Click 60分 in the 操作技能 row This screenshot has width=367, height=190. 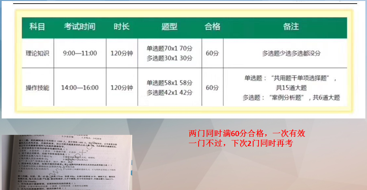tap(212, 88)
